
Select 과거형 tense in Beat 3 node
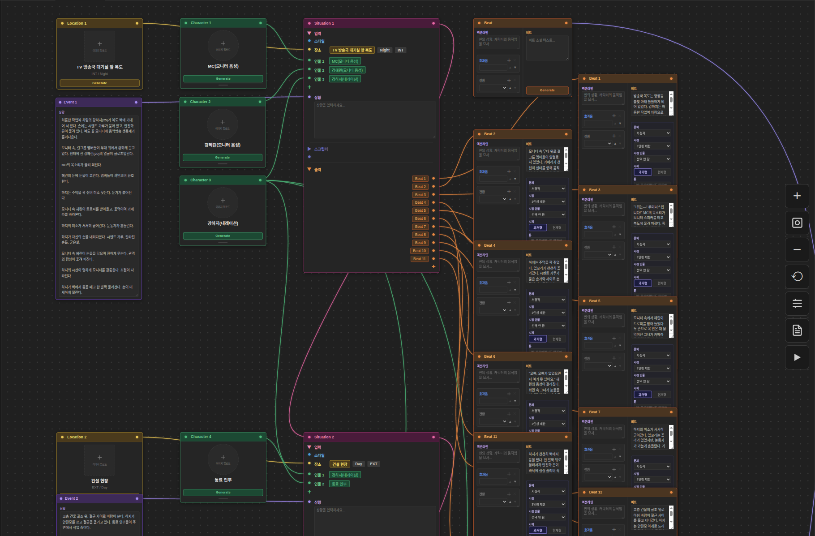[x=643, y=283]
